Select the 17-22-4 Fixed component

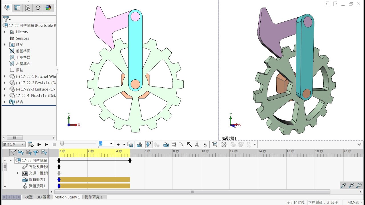33,95
